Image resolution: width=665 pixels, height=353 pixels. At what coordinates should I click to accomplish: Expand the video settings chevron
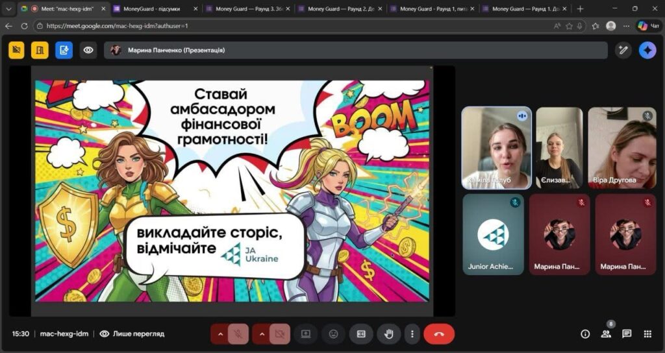262,334
